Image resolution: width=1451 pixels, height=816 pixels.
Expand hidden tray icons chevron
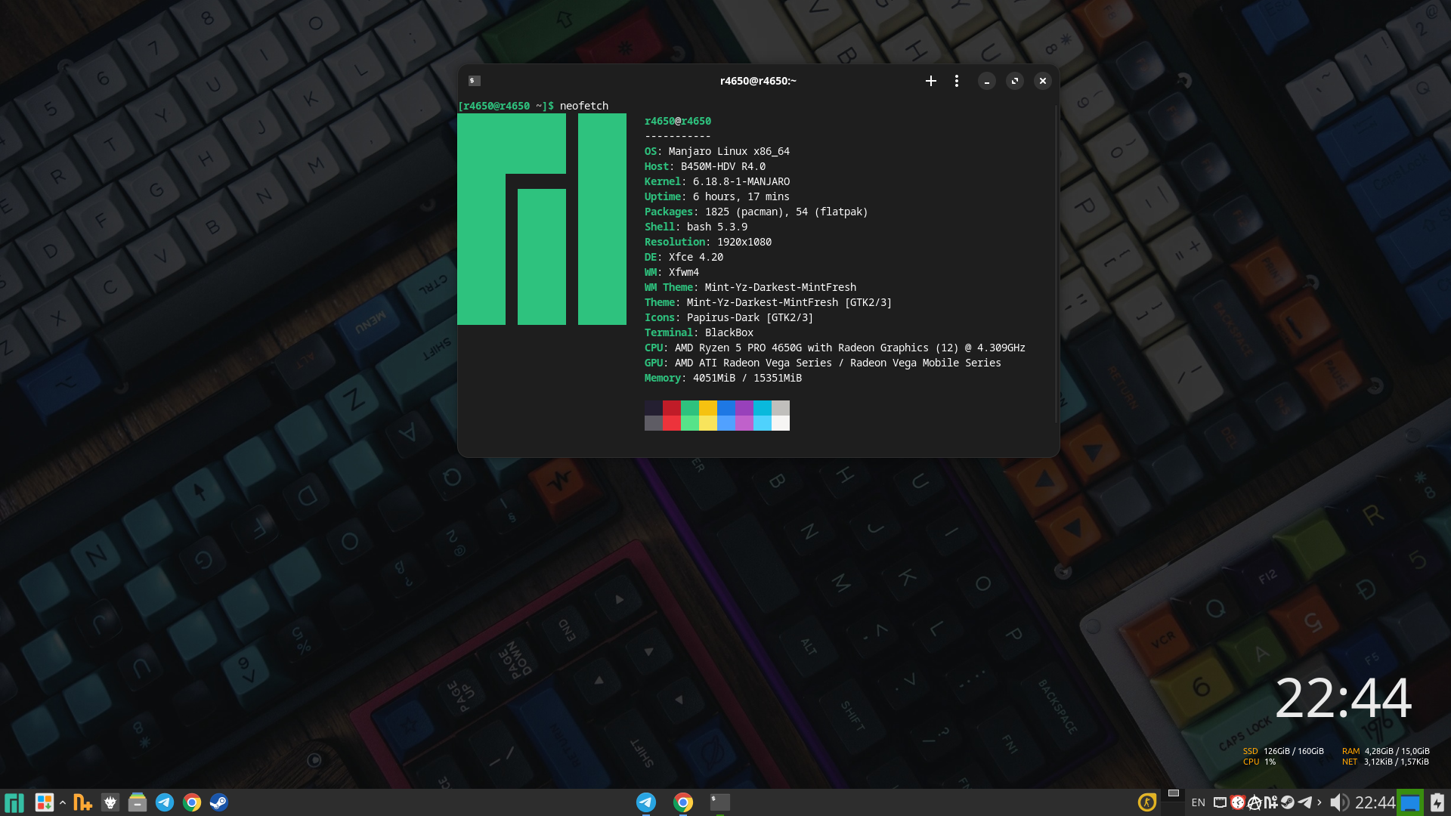click(x=1320, y=802)
